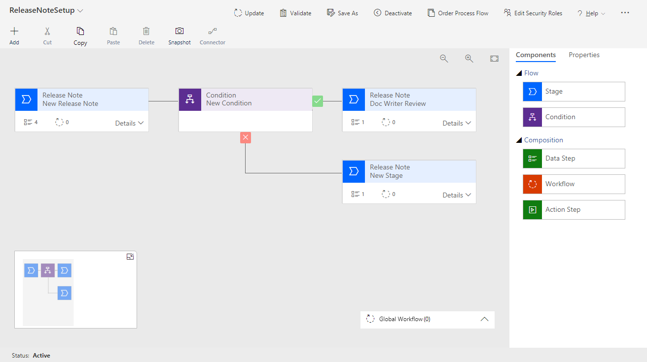Image resolution: width=647 pixels, height=362 pixels.
Task: Click the green checkmark condition connector
Action: point(318,101)
